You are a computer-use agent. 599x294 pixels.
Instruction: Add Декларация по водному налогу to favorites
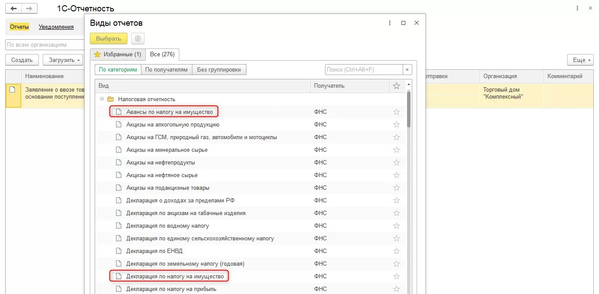pos(396,226)
